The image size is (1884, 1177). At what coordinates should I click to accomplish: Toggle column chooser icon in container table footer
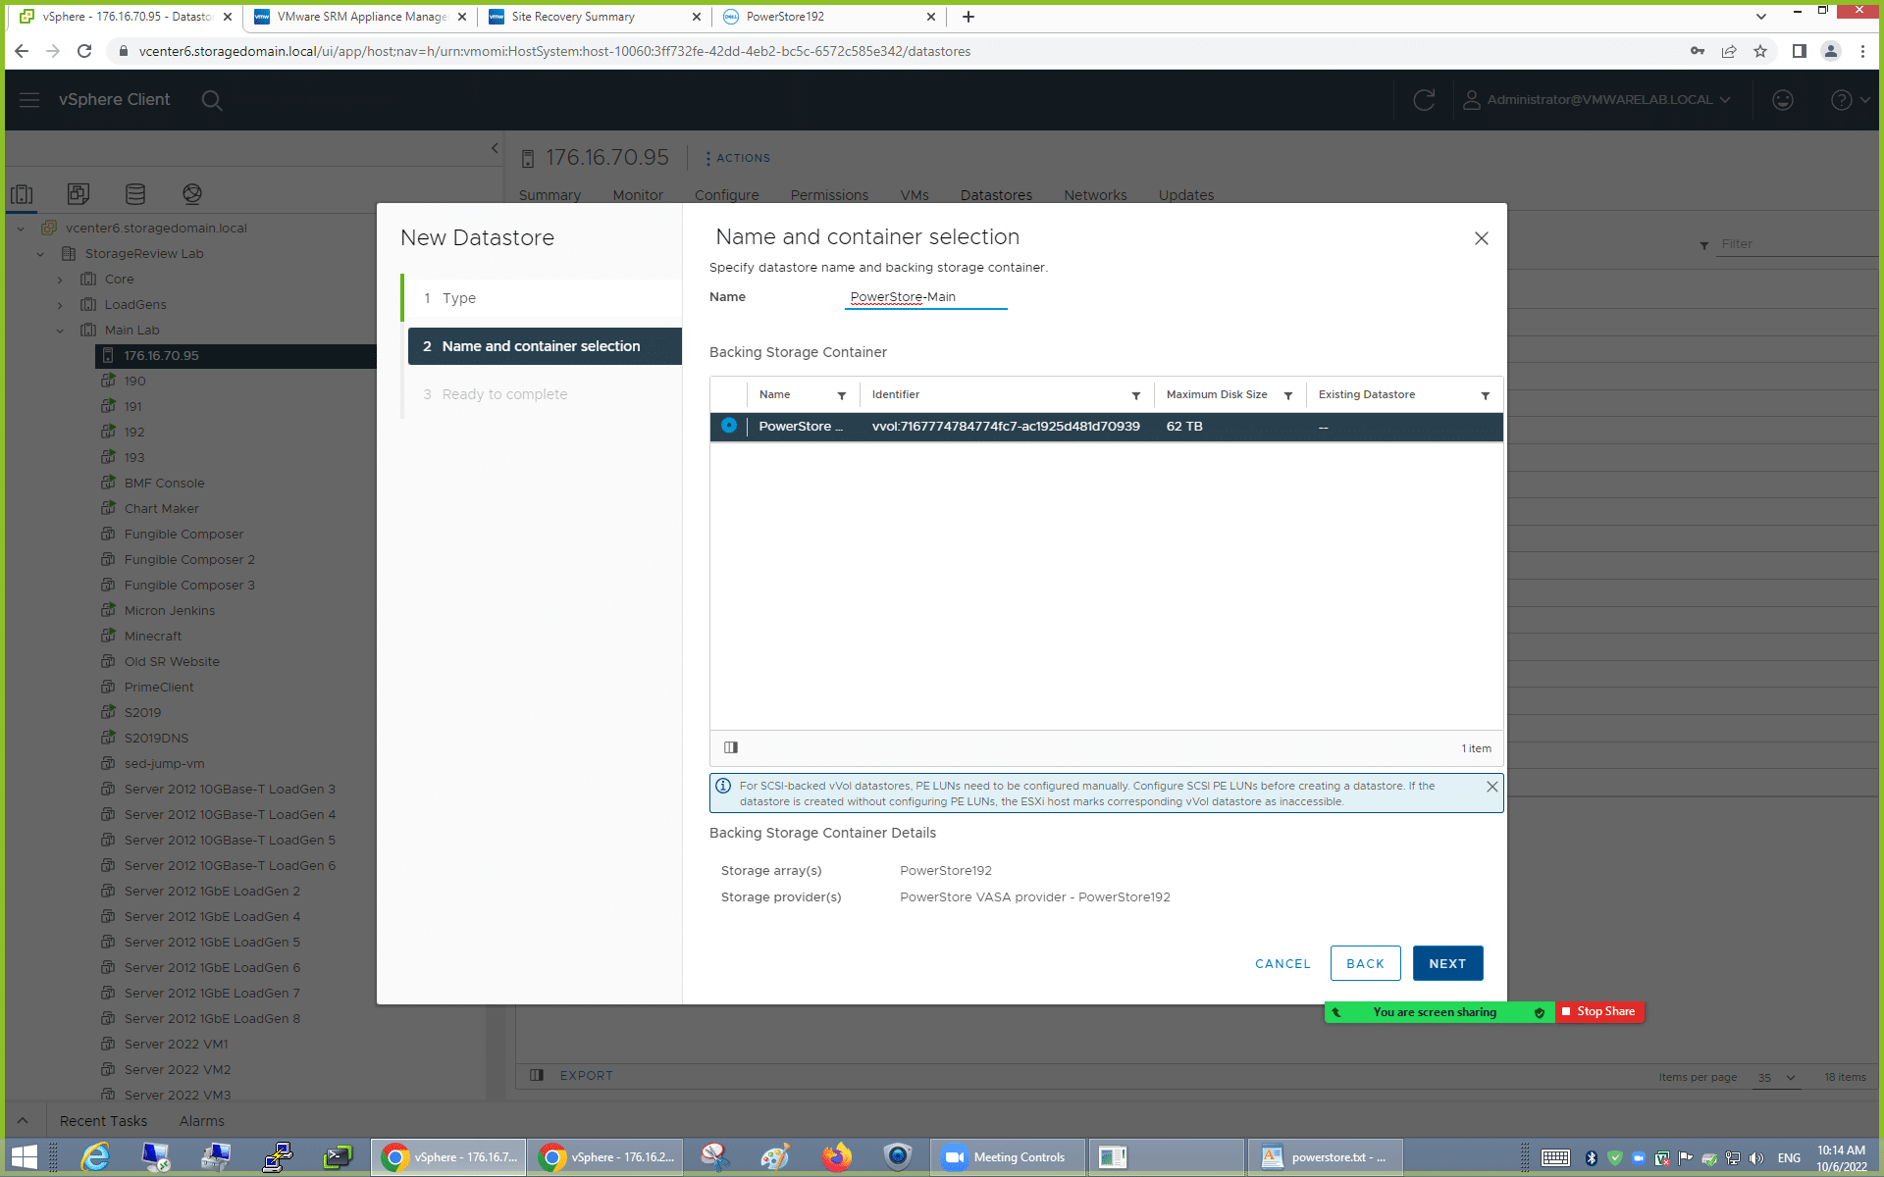pos(731,747)
